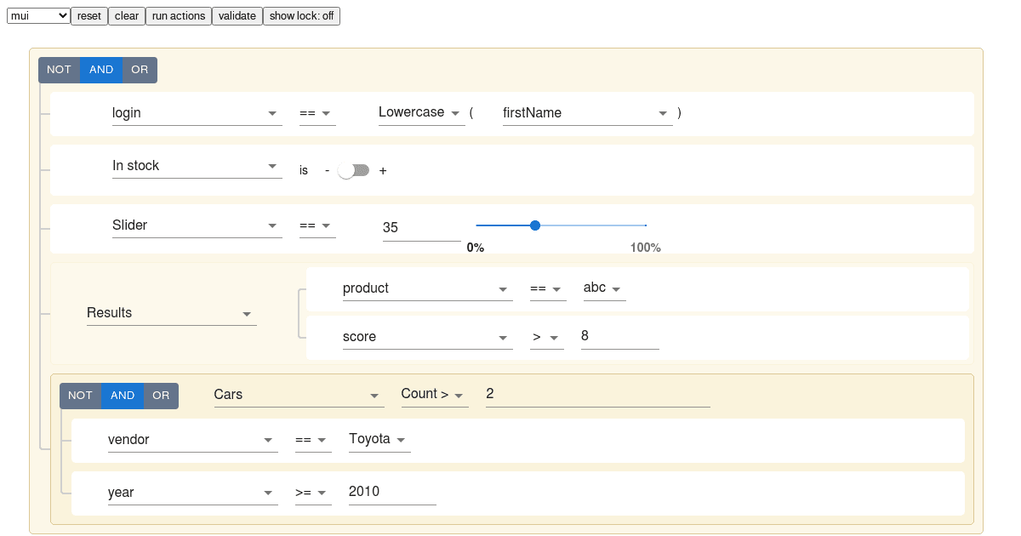The height and width of the screenshot is (536, 1021).
Task: Switch the outer group to OR
Action: [140, 70]
